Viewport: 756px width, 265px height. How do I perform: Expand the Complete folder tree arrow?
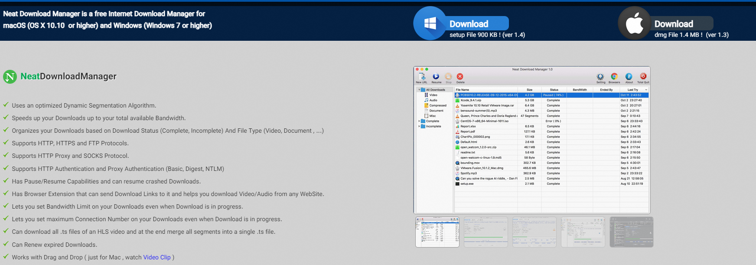click(x=419, y=121)
